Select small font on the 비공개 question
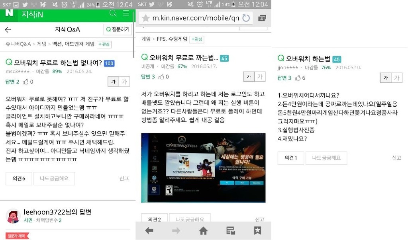 [249, 76]
